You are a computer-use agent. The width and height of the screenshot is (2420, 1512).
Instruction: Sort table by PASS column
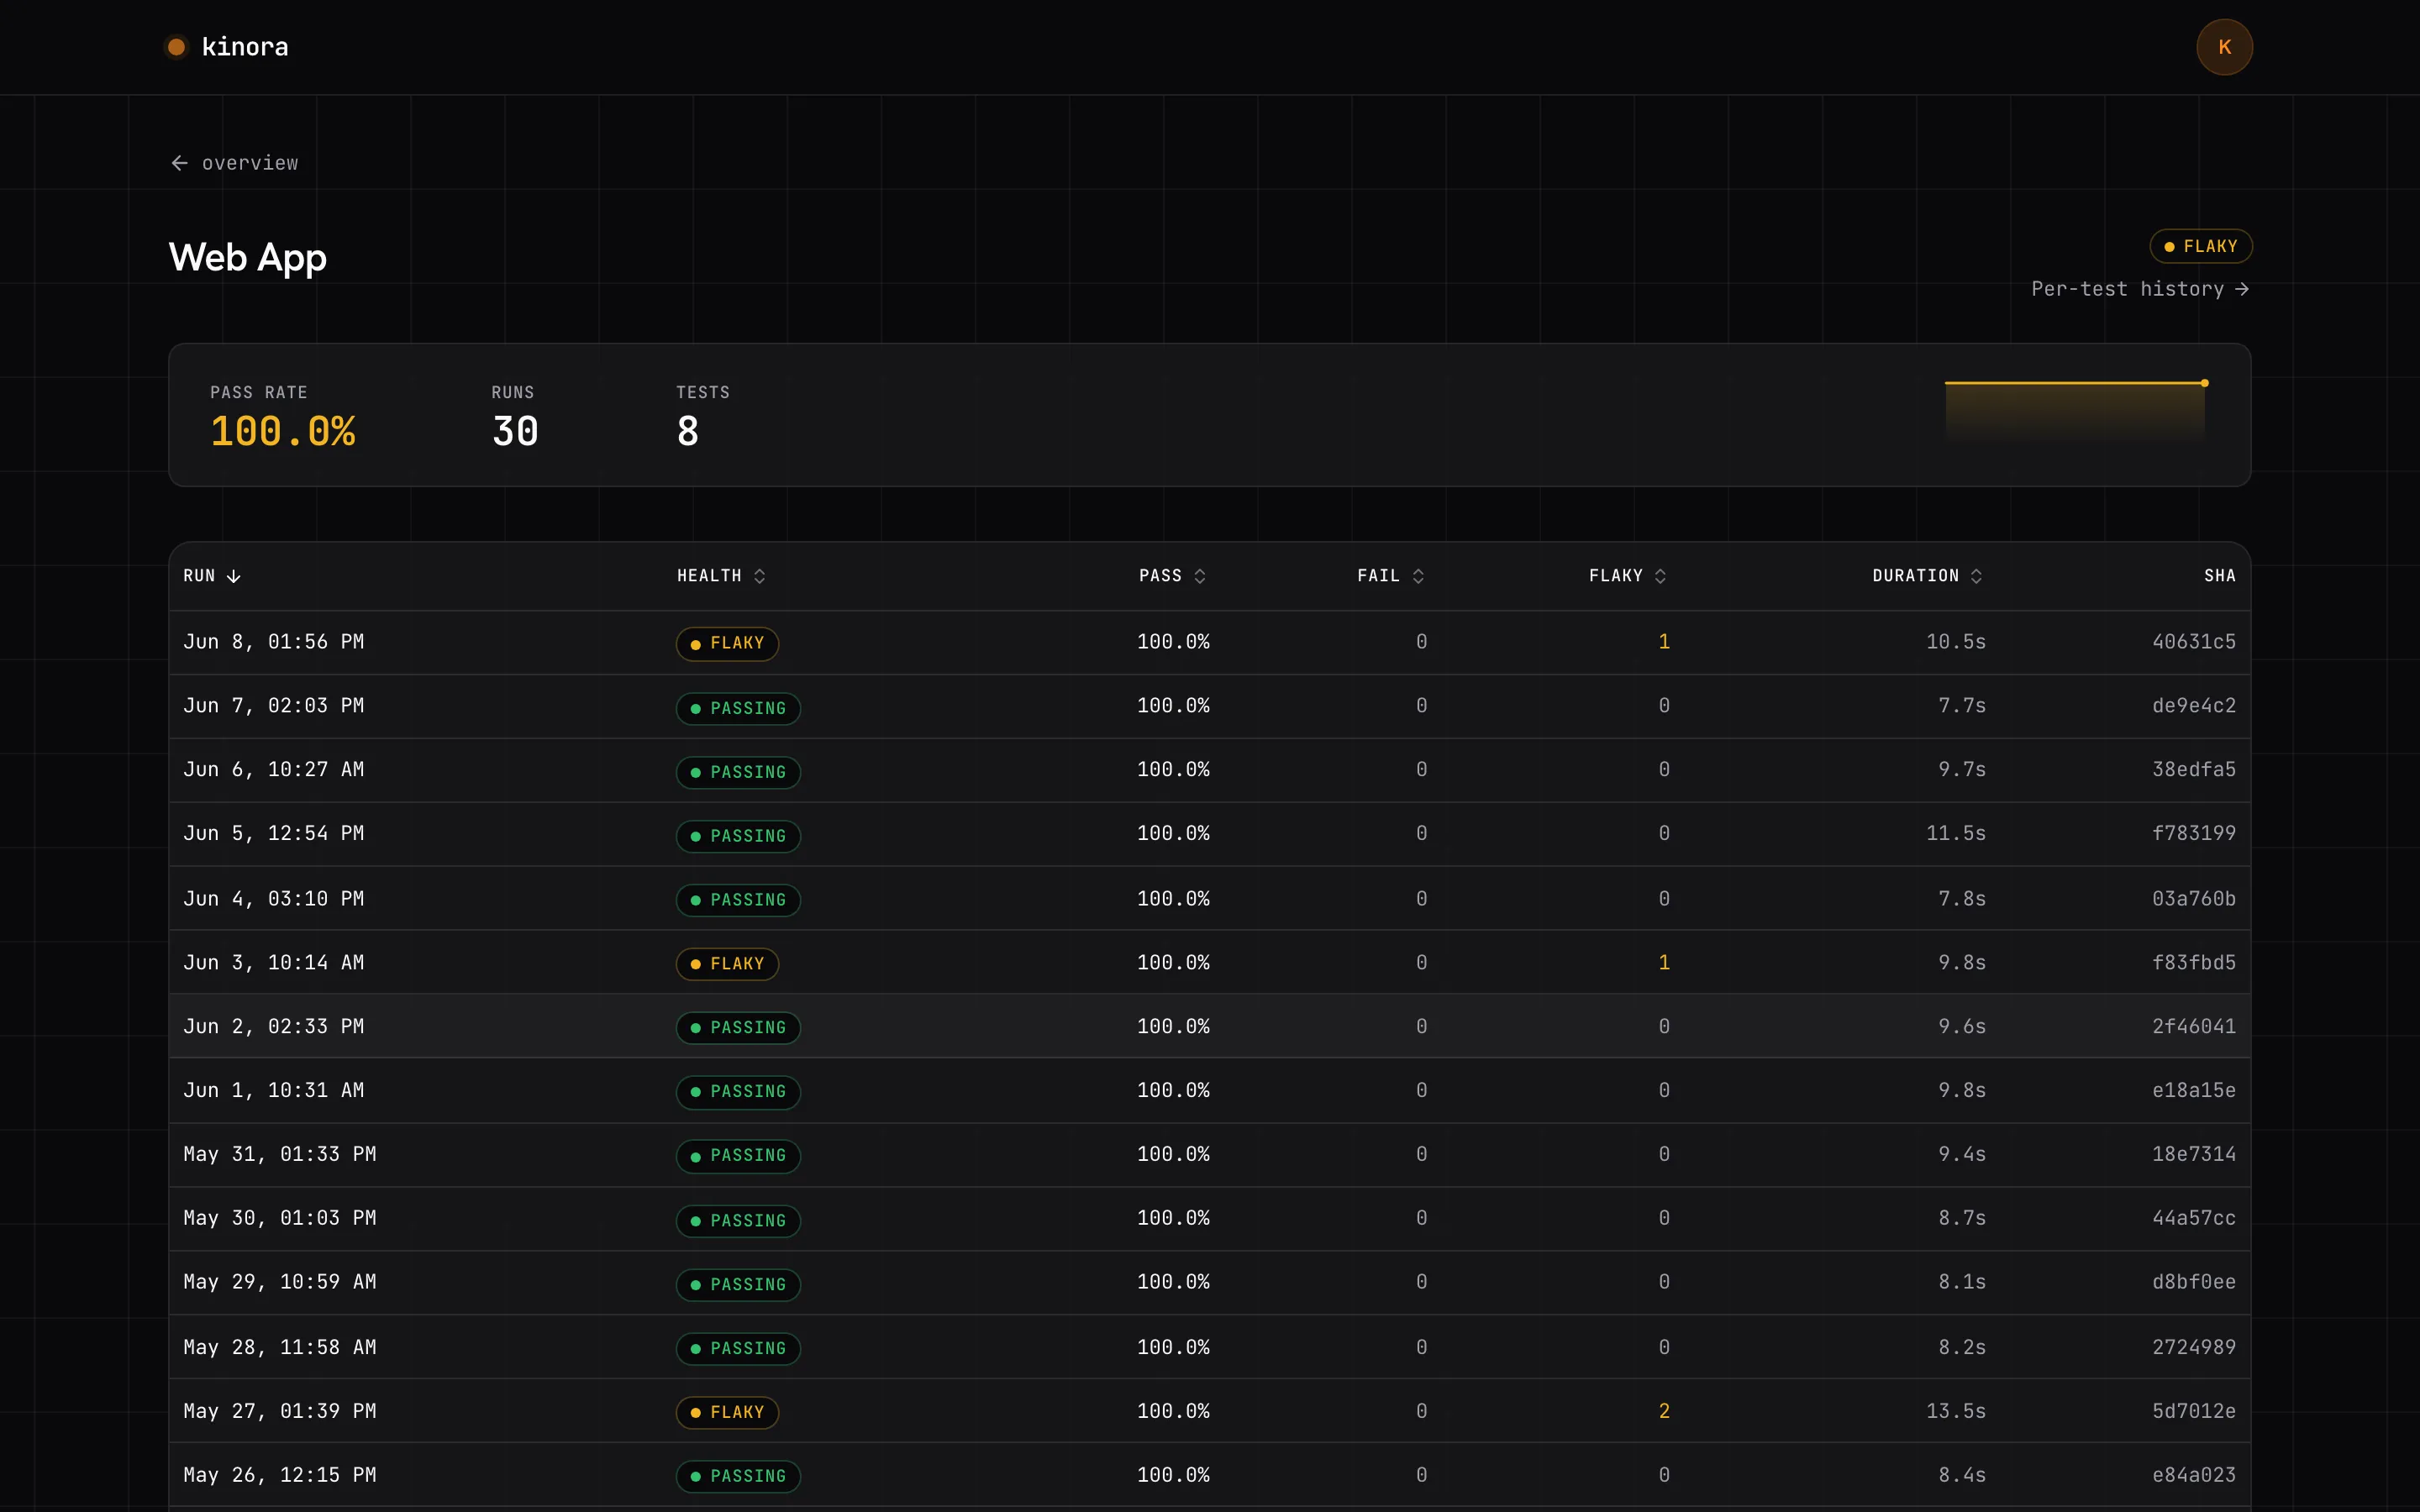point(1172,576)
